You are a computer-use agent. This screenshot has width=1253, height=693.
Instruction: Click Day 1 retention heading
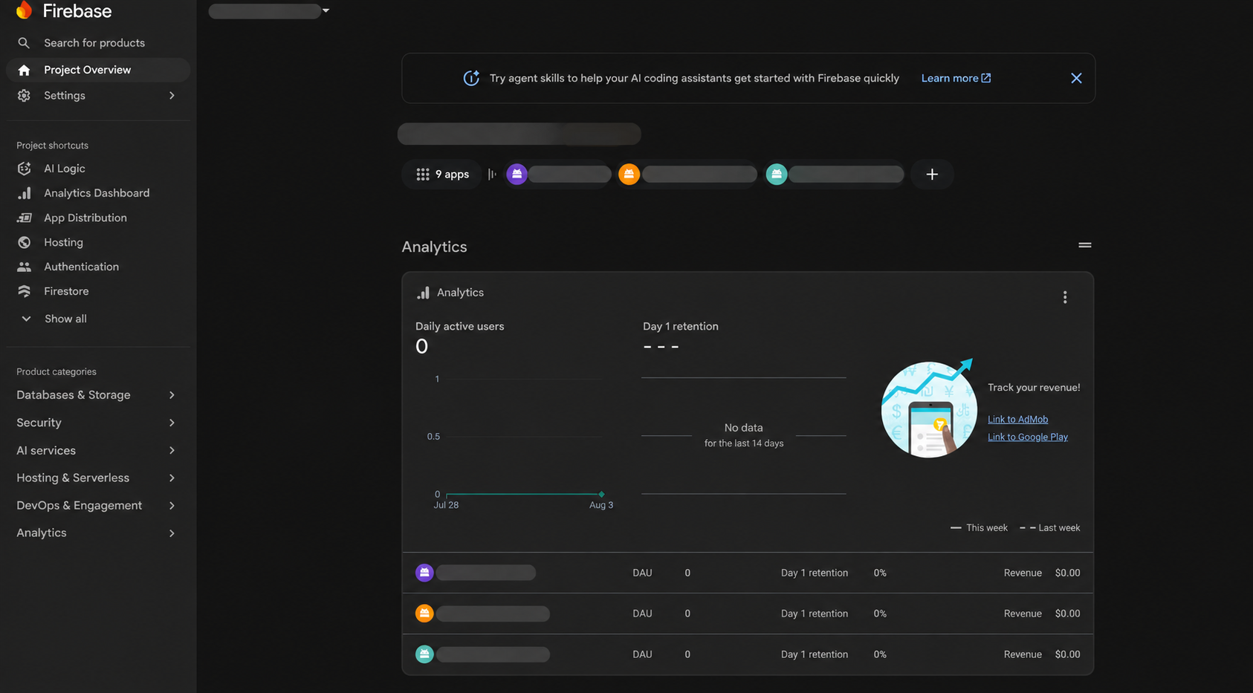(x=681, y=326)
